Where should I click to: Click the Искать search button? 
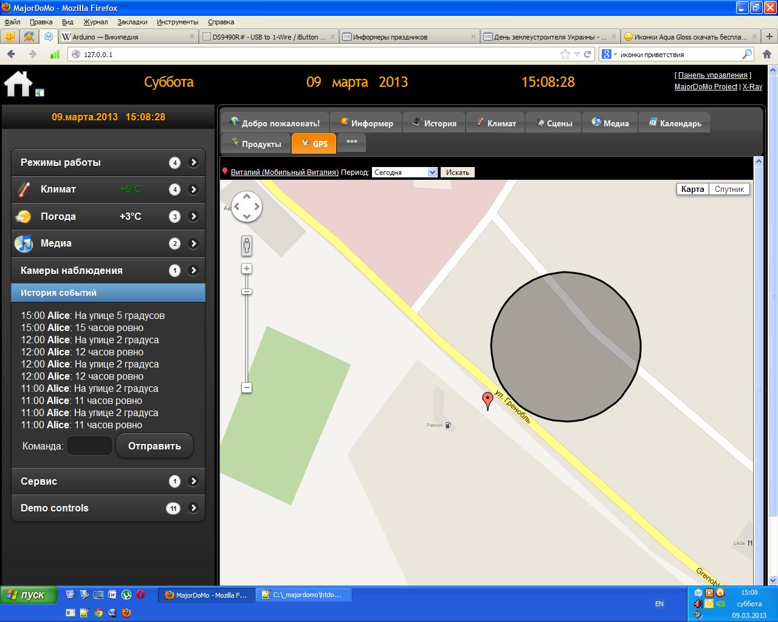pos(458,173)
